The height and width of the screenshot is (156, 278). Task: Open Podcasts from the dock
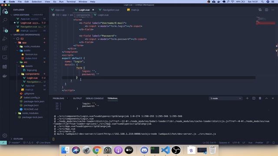tap(118, 150)
